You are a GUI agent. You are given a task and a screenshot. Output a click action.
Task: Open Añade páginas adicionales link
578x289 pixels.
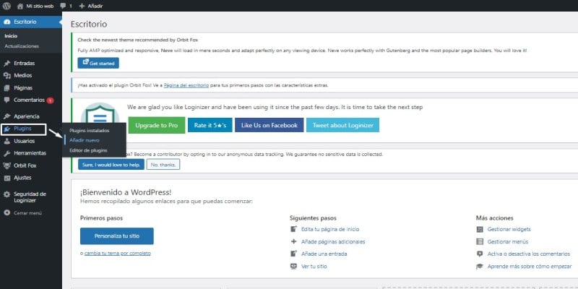tap(333, 242)
